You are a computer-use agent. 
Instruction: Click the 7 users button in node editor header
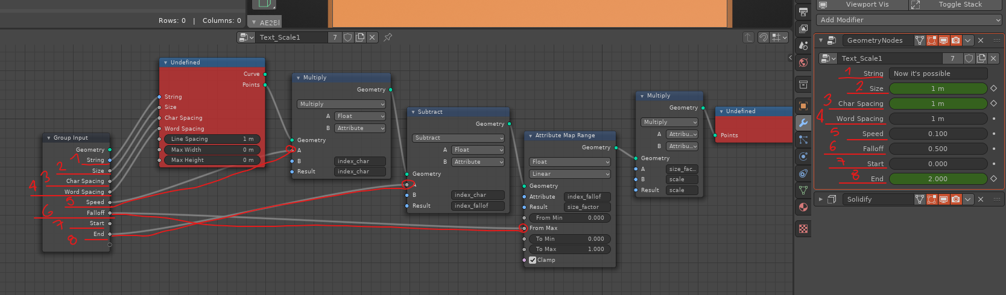pyautogui.click(x=335, y=37)
